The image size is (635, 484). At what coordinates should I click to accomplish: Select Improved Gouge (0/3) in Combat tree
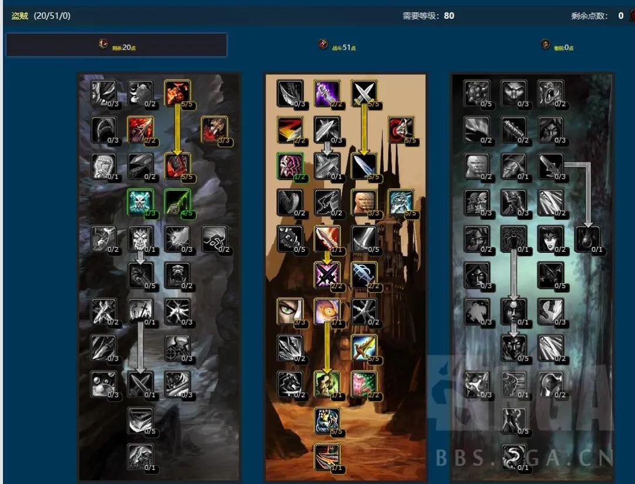290,93
